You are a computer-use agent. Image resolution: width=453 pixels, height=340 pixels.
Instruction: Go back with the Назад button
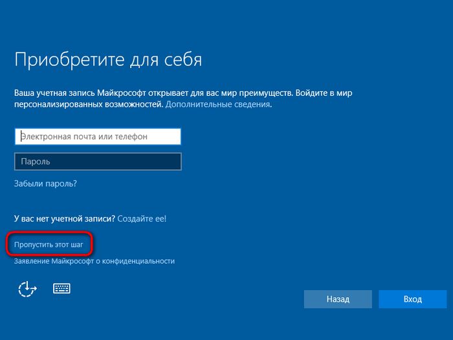point(338,299)
